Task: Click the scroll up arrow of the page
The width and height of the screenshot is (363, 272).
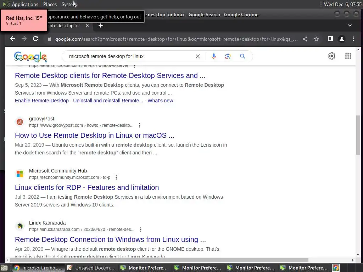Action: [x=358, y=50]
